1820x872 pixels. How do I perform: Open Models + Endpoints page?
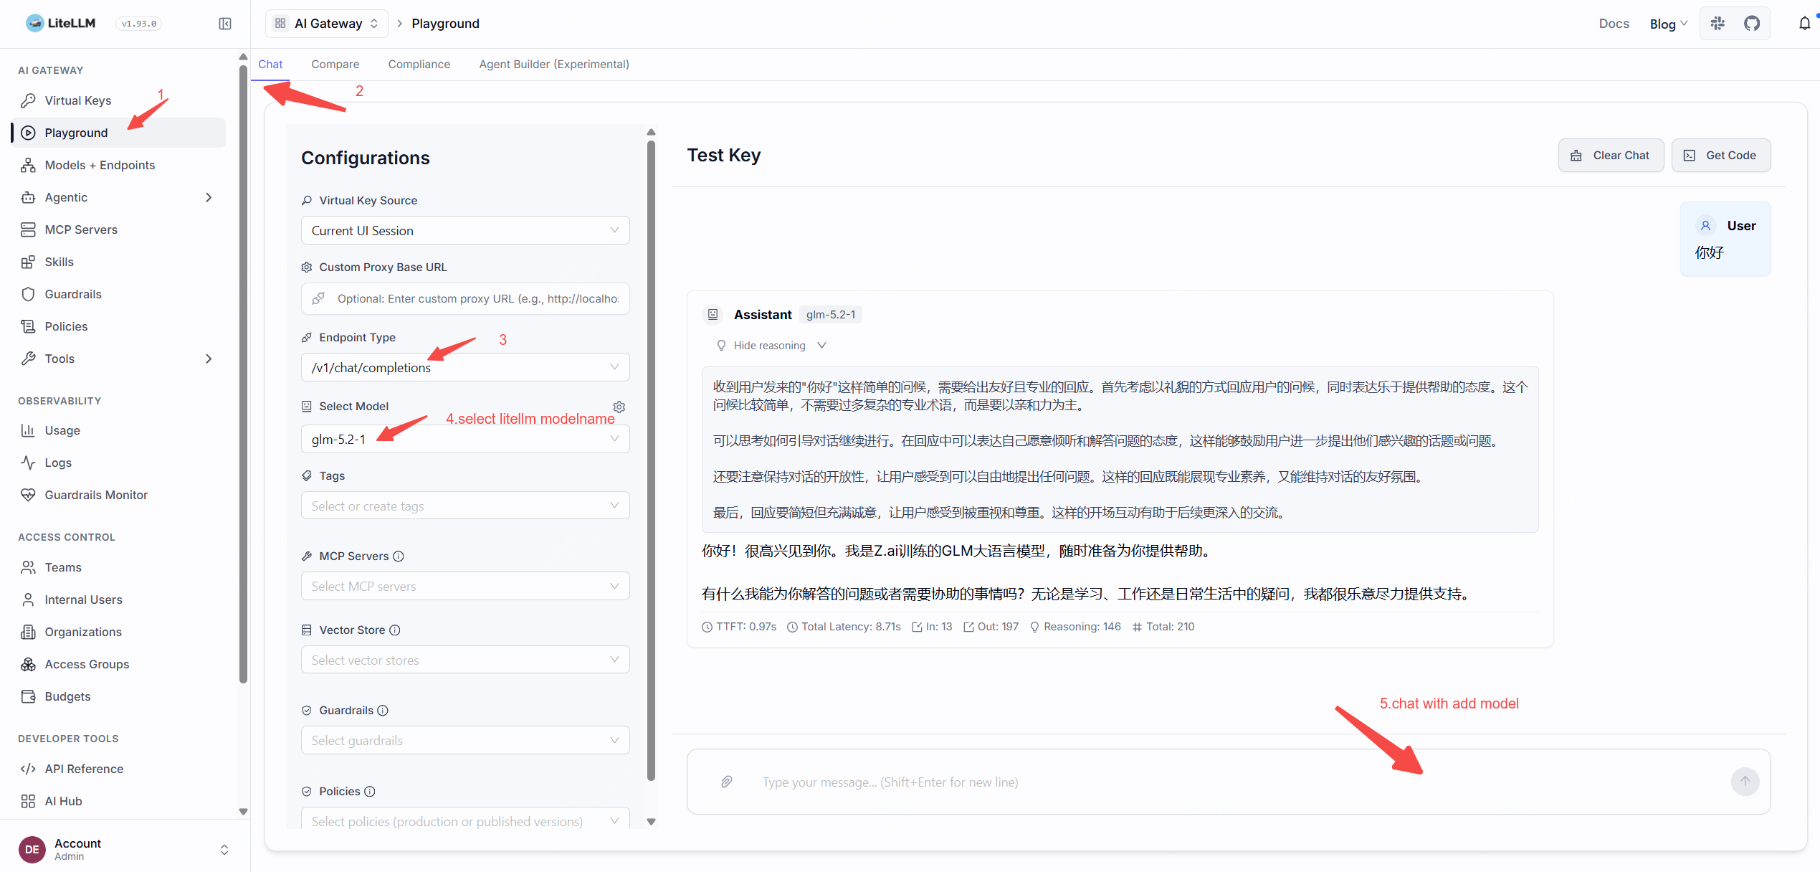click(x=118, y=165)
